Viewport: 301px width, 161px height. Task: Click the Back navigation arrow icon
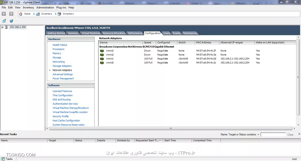tap(4, 14)
